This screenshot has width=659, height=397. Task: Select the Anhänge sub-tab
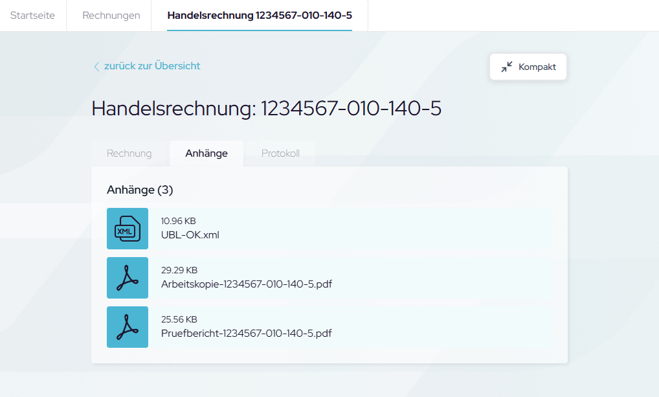click(x=207, y=153)
